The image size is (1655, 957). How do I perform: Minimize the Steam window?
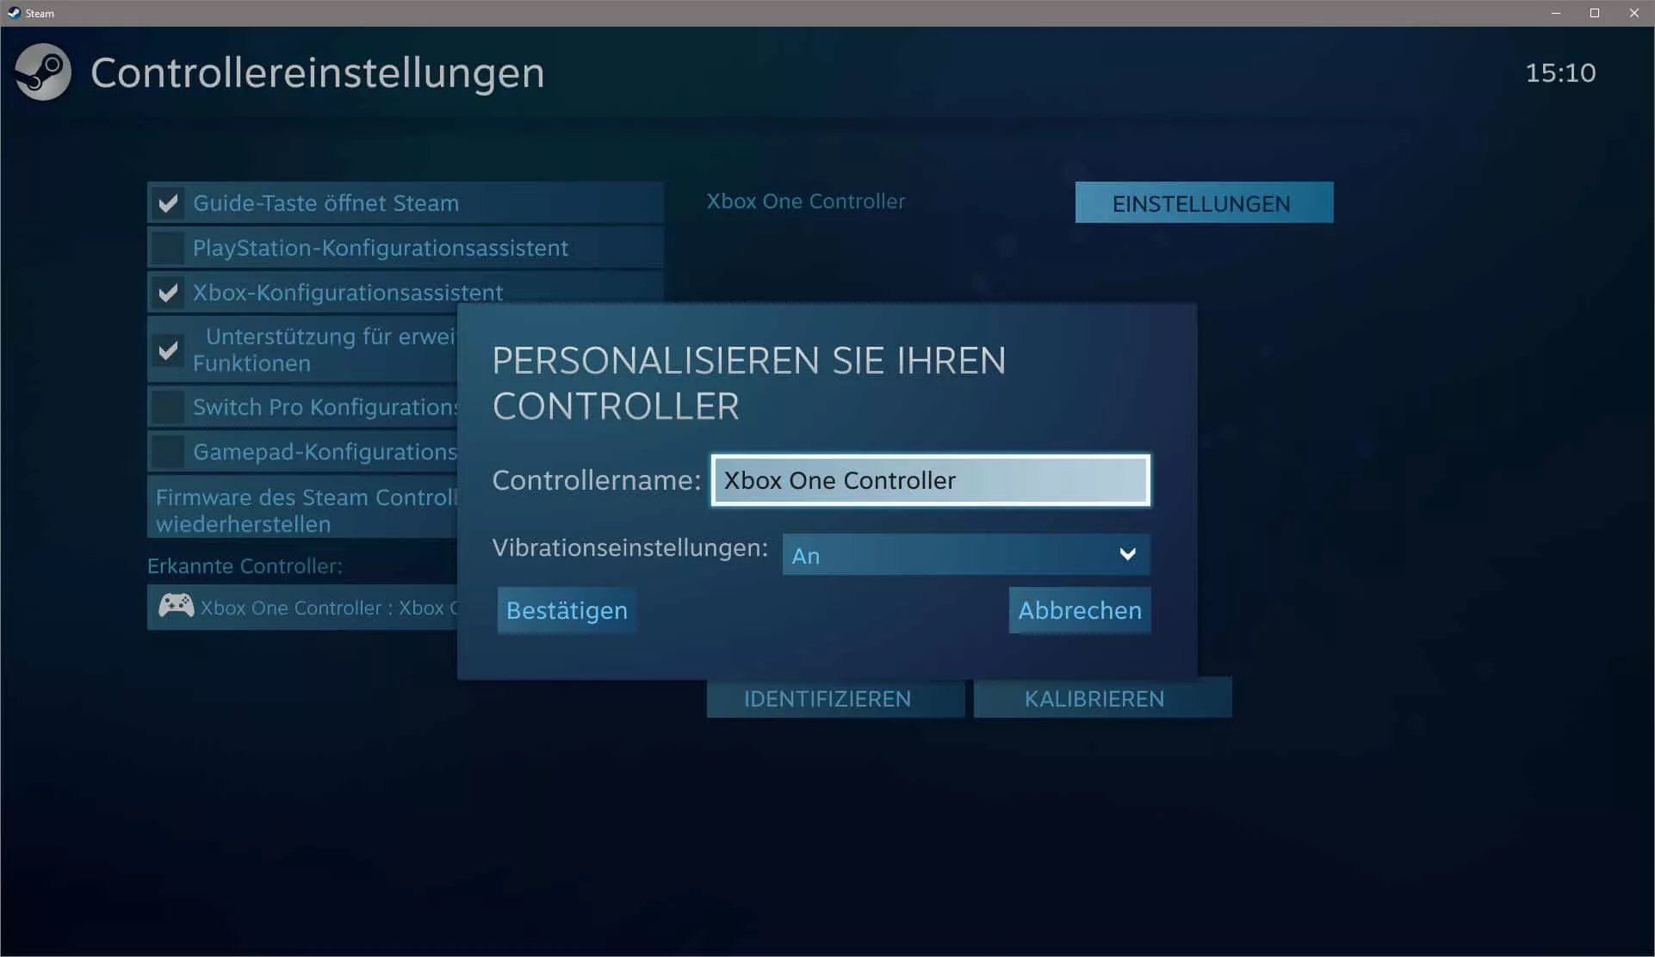point(1555,13)
